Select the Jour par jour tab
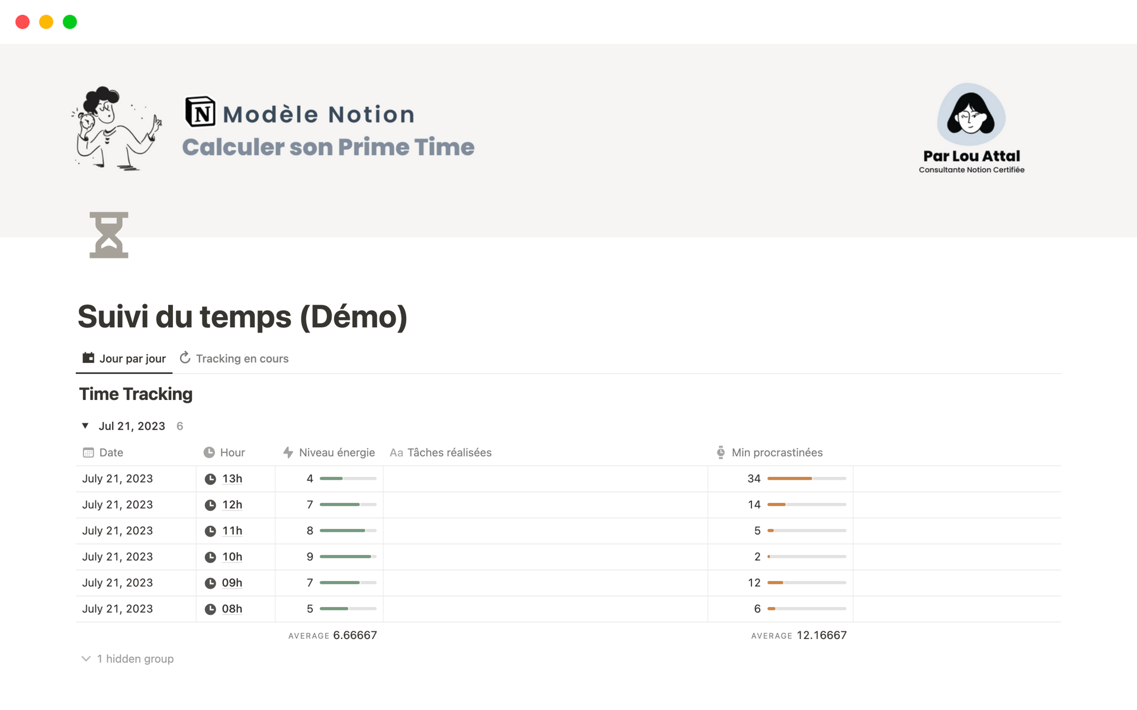This screenshot has height=710, width=1137. [124, 359]
